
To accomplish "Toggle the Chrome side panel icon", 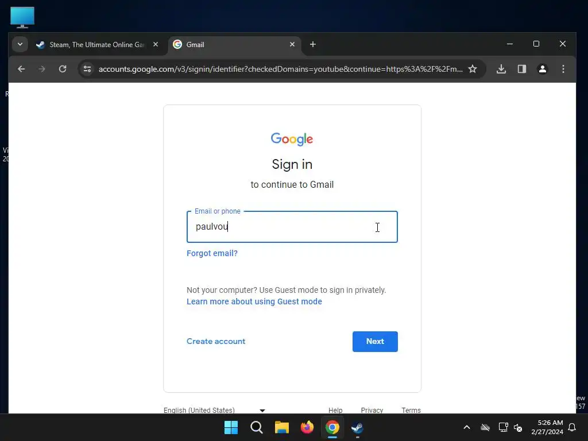I will coord(521,69).
